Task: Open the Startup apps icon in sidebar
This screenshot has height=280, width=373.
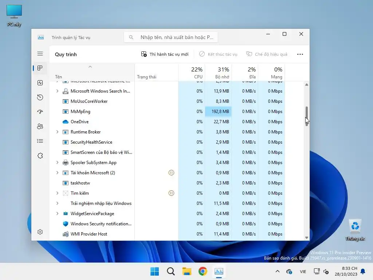Action: point(40,112)
